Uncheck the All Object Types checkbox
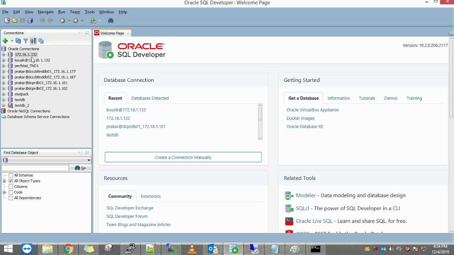The image size is (454, 255). point(11,181)
